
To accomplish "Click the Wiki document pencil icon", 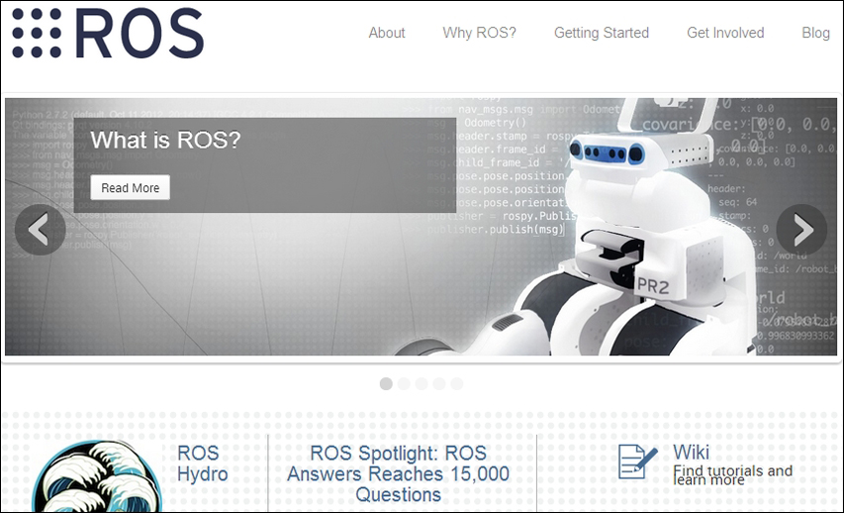I will pos(638,462).
